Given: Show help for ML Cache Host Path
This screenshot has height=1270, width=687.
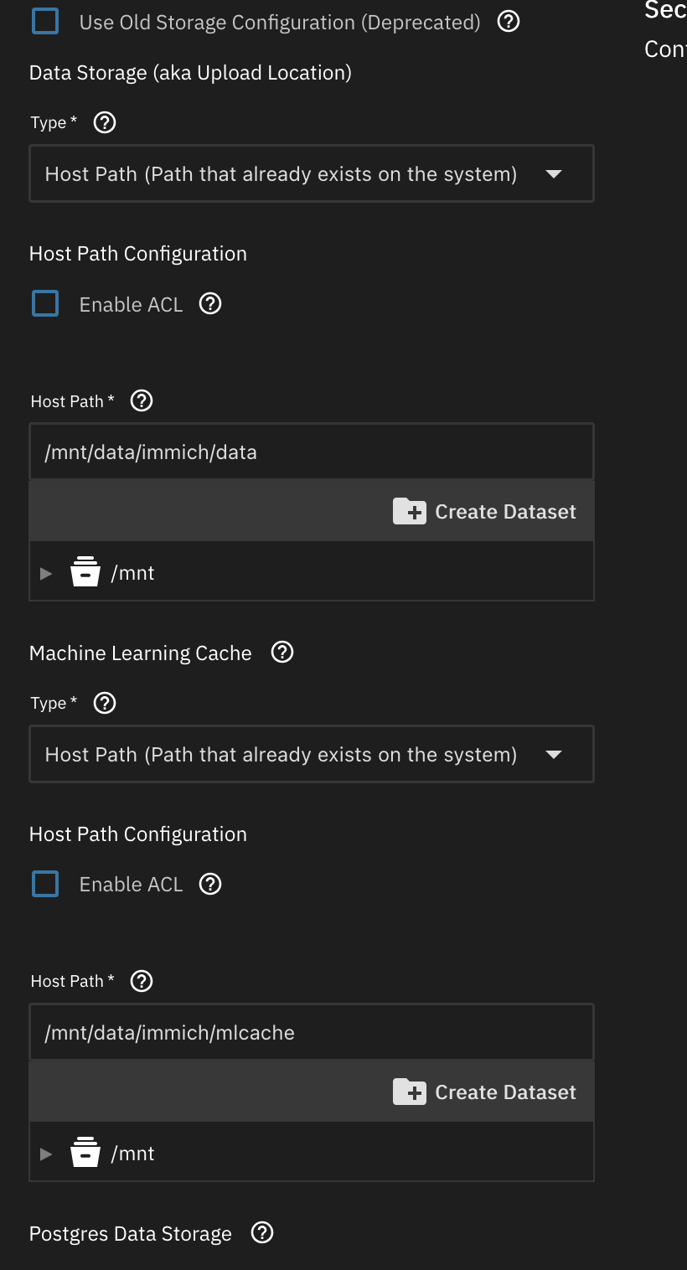Looking at the screenshot, I should coord(142,981).
